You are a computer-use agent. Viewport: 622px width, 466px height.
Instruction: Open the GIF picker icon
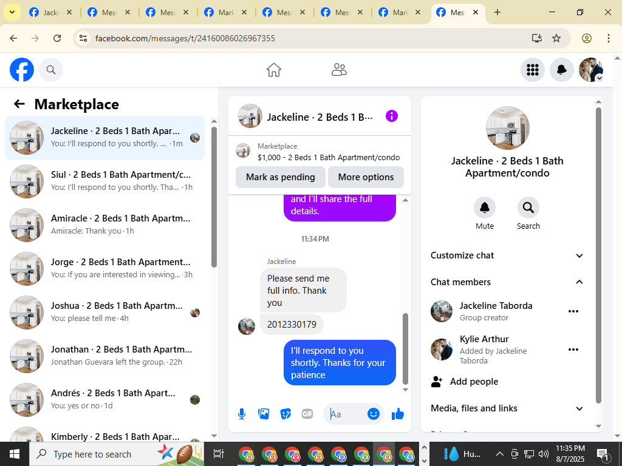[307, 414]
